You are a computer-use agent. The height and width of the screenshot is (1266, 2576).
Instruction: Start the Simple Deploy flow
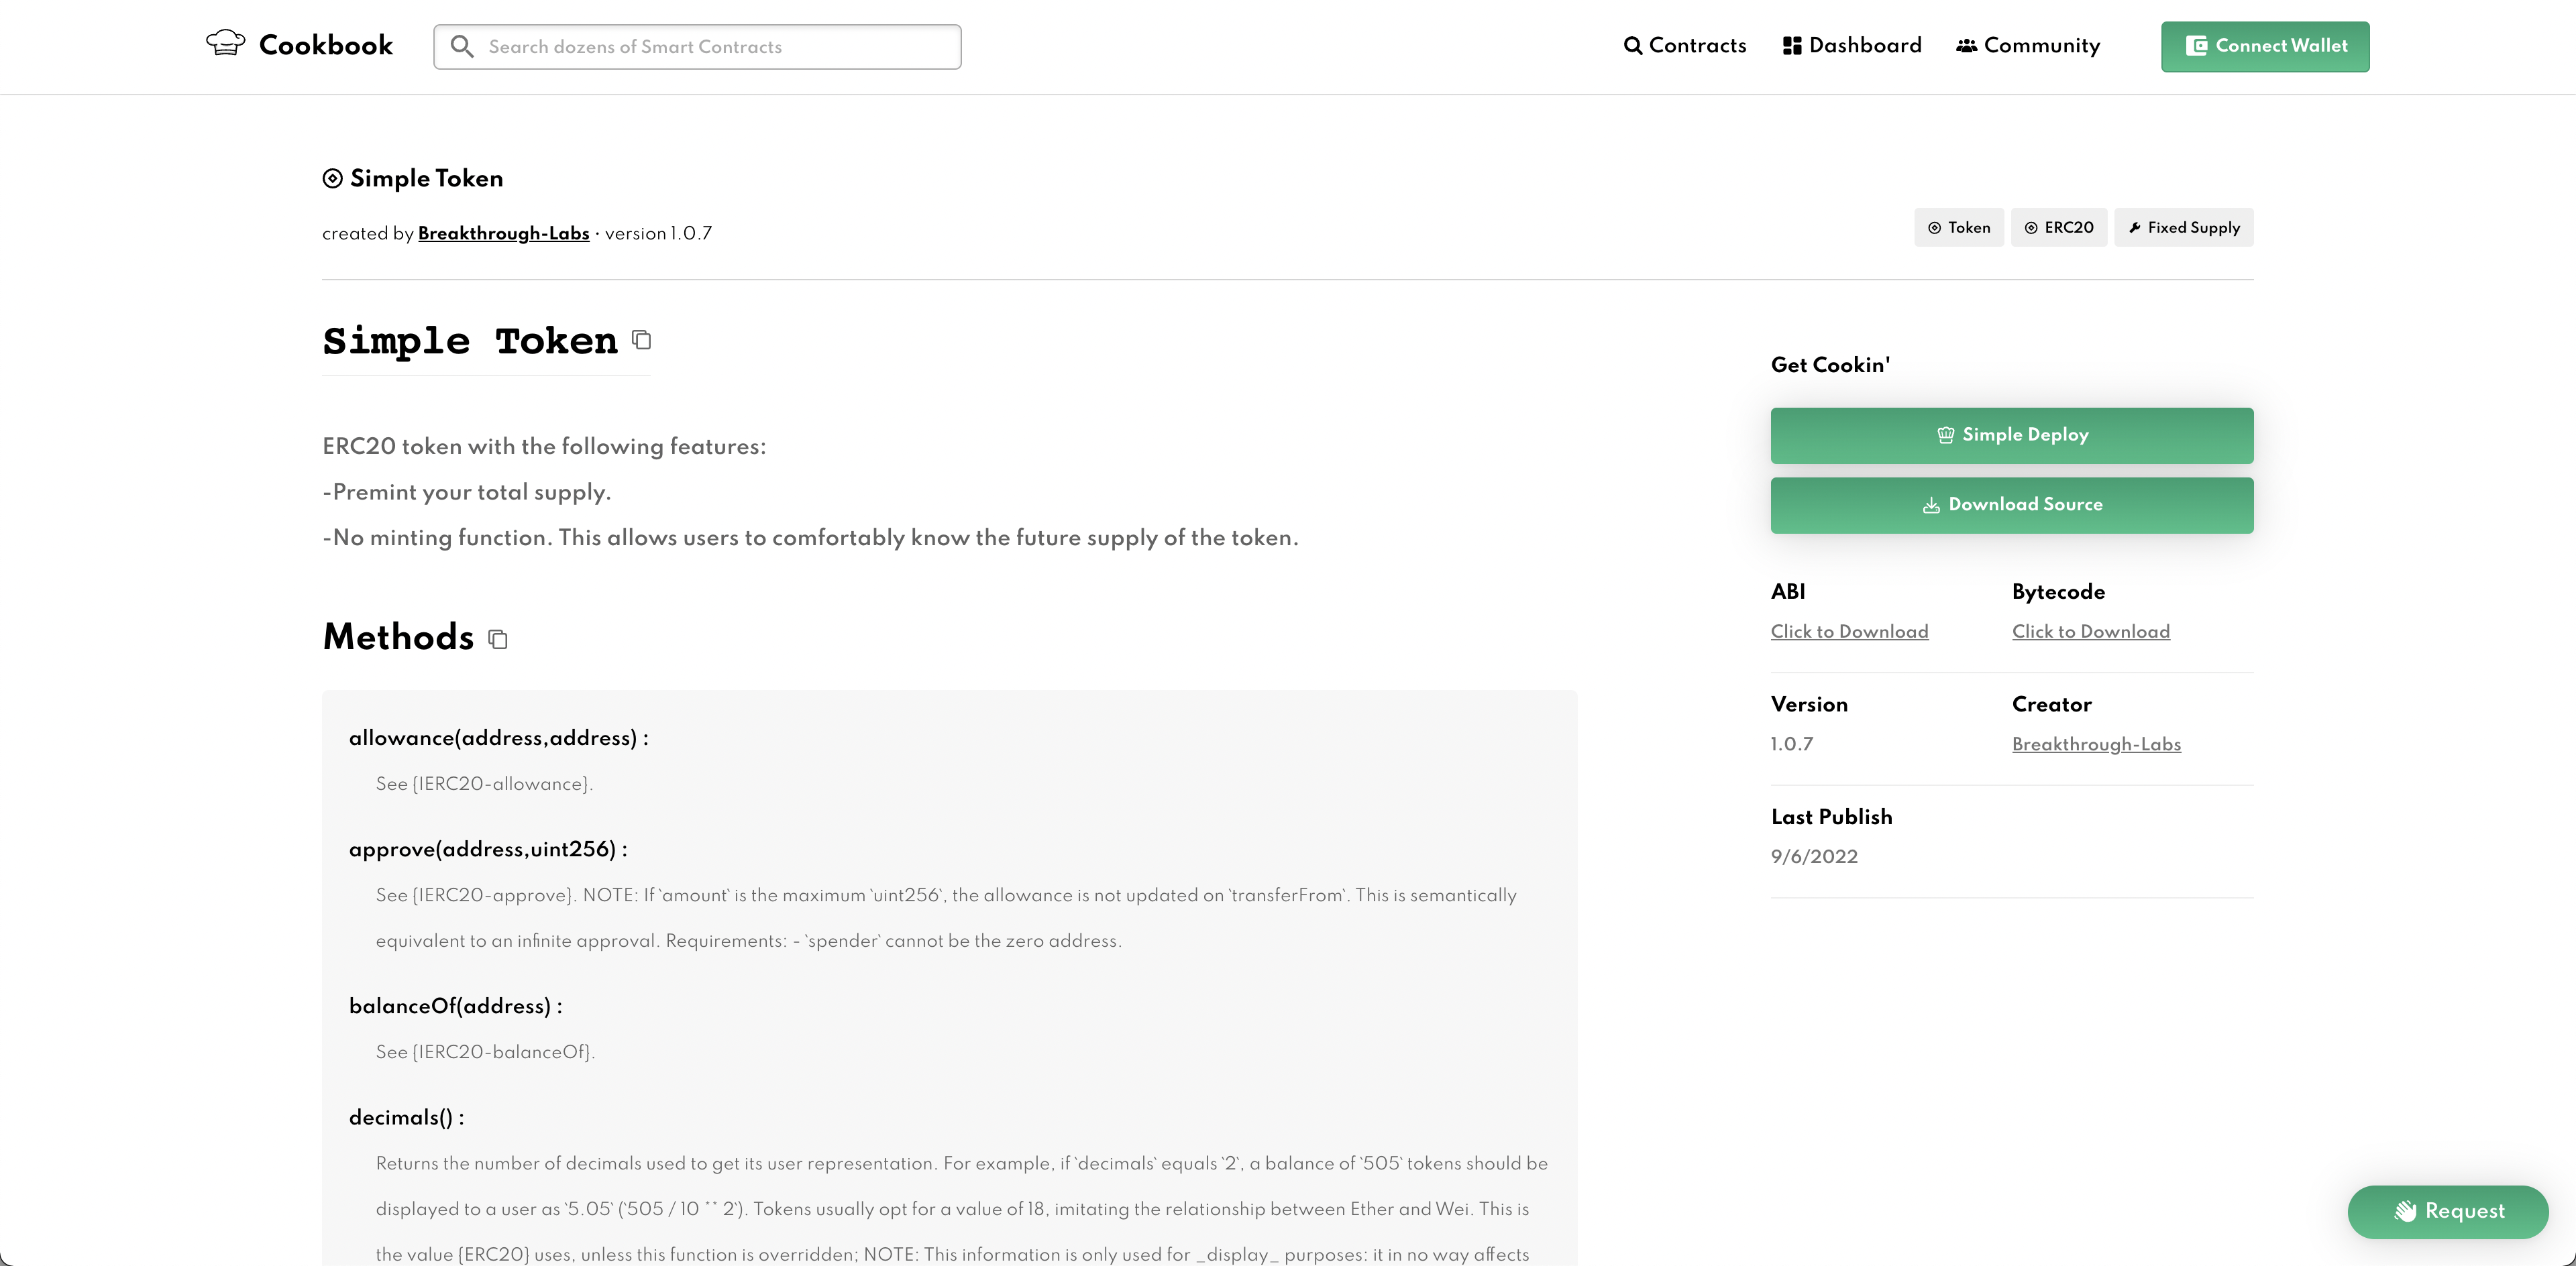[2011, 436]
